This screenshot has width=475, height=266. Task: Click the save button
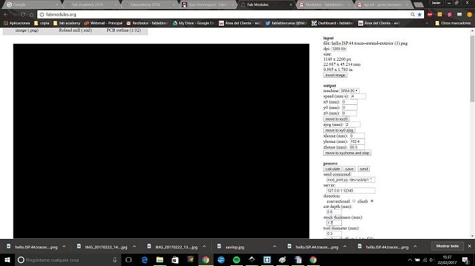(349, 169)
